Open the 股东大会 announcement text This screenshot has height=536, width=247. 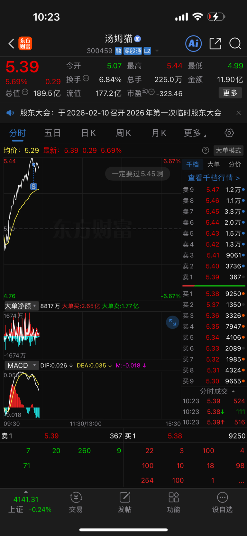121,113
